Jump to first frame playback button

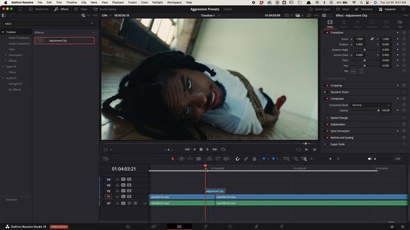coord(187,149)
